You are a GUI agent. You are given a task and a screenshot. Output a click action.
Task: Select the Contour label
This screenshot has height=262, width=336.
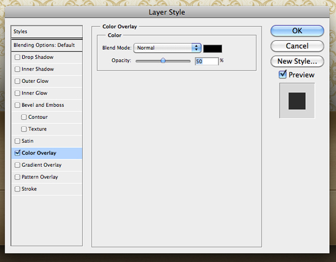pos(38,117)
